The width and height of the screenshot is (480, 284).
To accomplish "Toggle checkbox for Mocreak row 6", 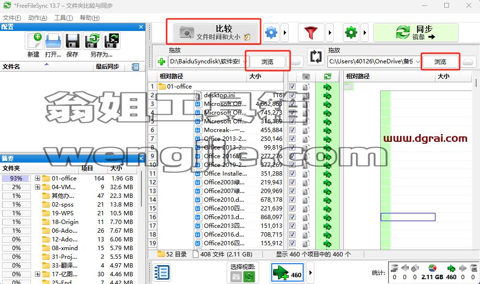I will [x=293, y=130].
